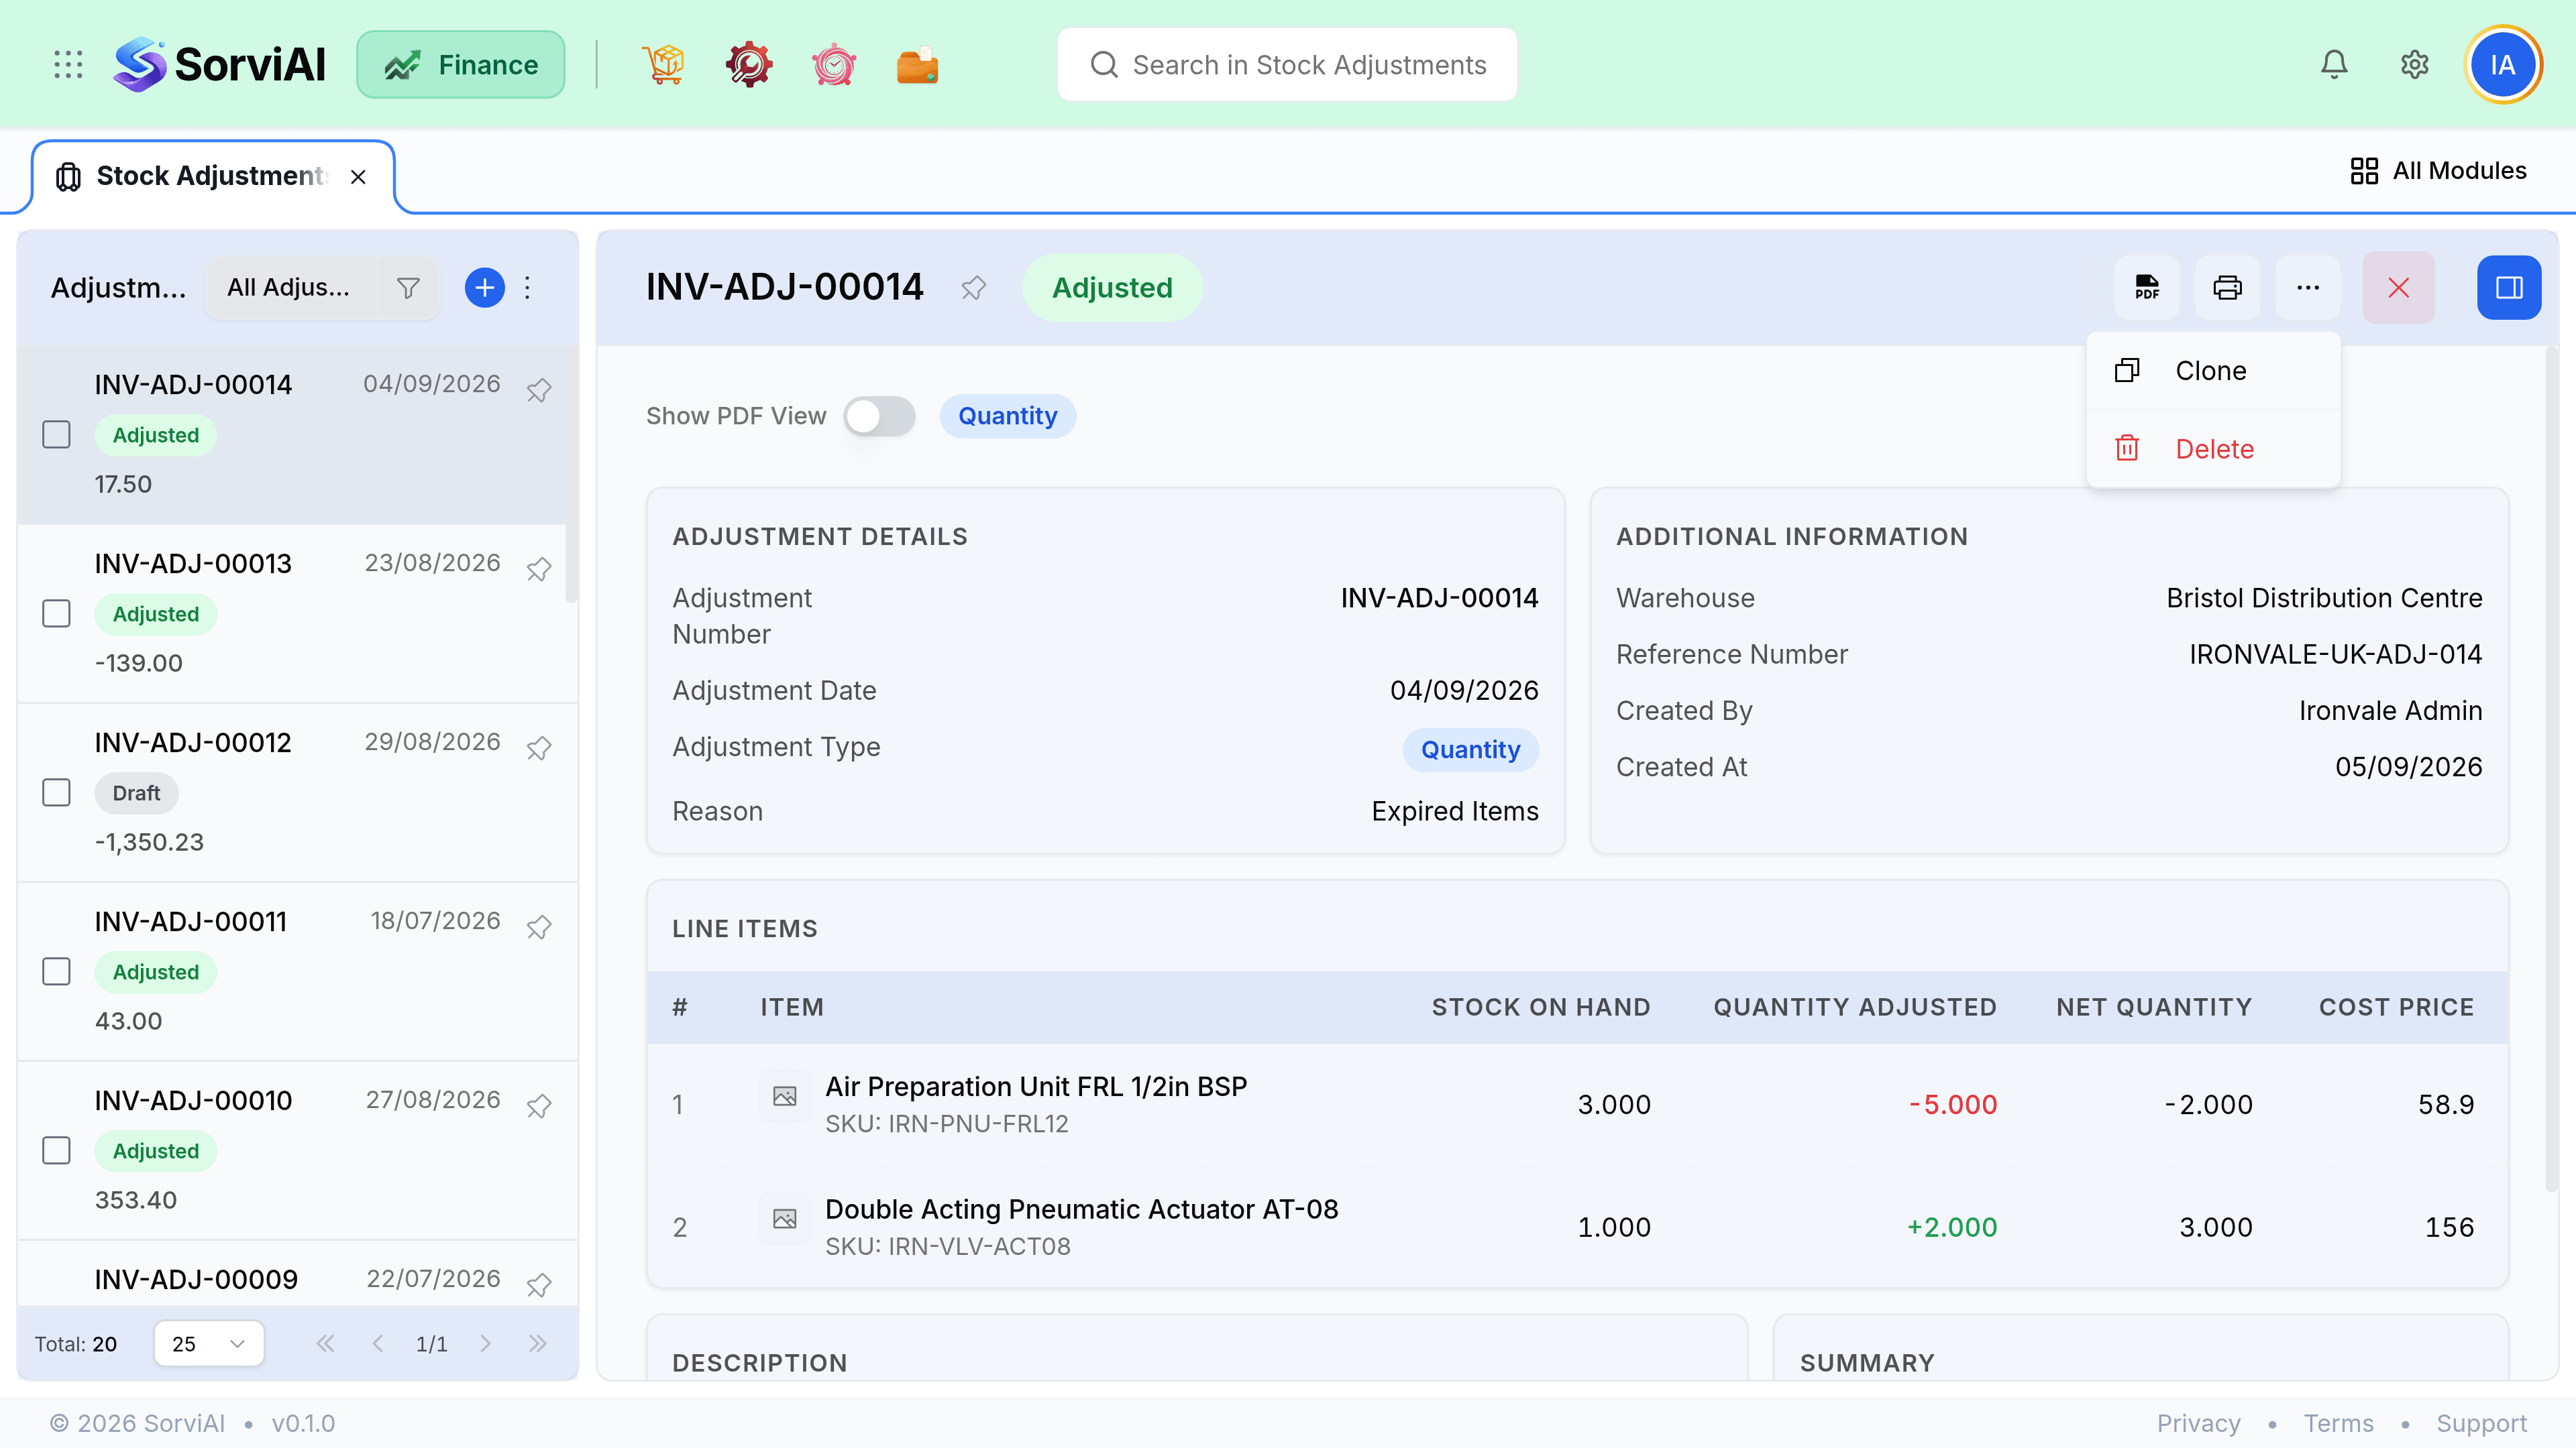Click the All Modules grid button
This screenshot has height=1448, width=2576.
2438,171
